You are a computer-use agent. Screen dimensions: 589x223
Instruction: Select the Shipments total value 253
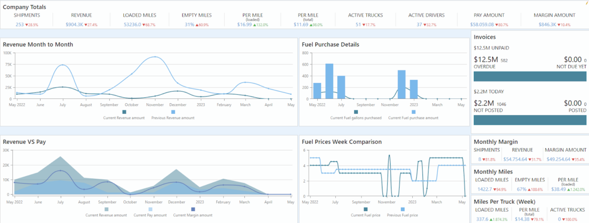click(x=19, y=24)
